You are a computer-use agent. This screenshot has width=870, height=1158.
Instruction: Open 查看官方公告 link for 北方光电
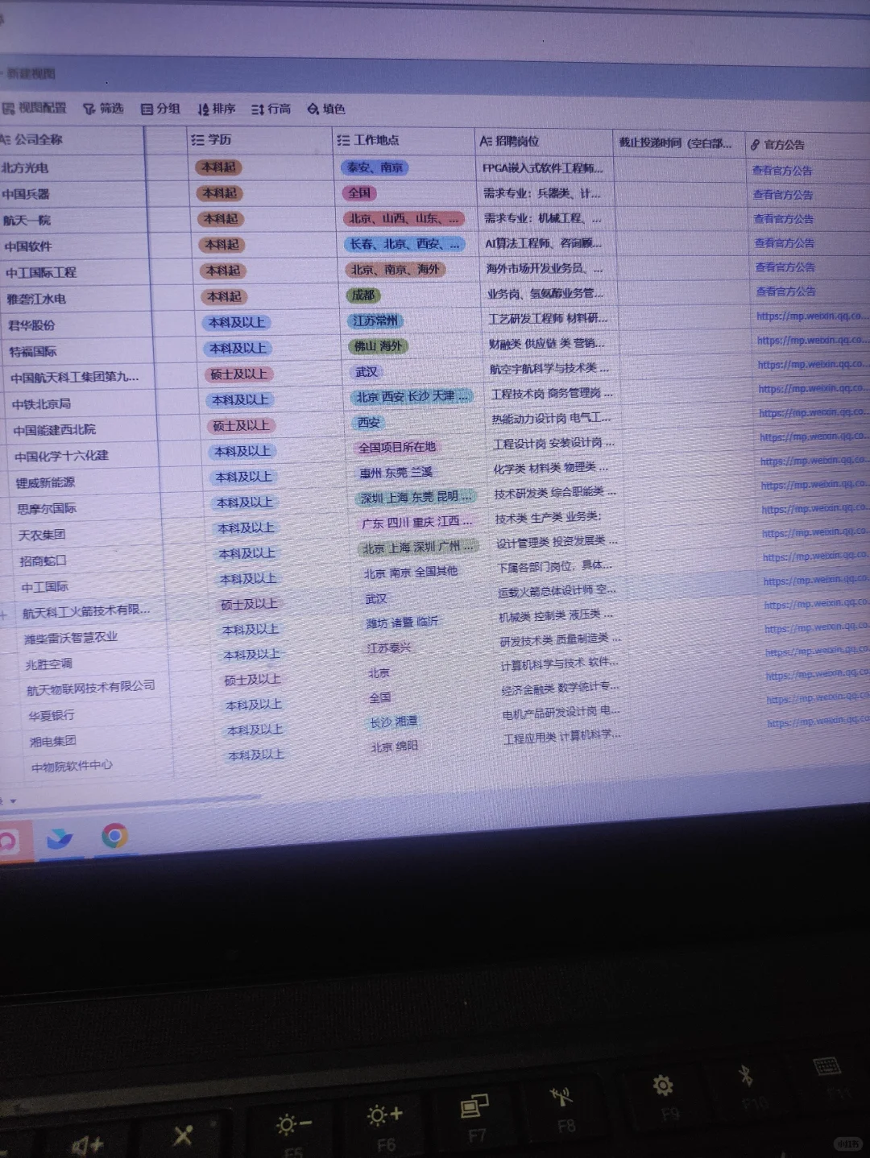(x=781, y=170)
